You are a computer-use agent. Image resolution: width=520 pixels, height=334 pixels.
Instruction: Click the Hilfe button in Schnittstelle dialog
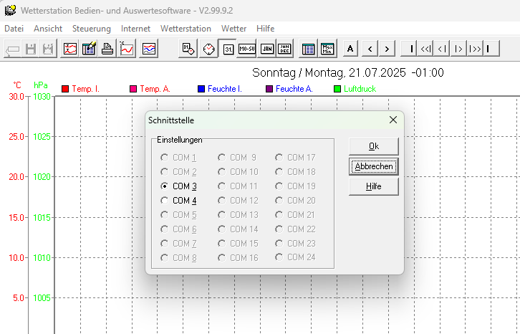(374, 186)
